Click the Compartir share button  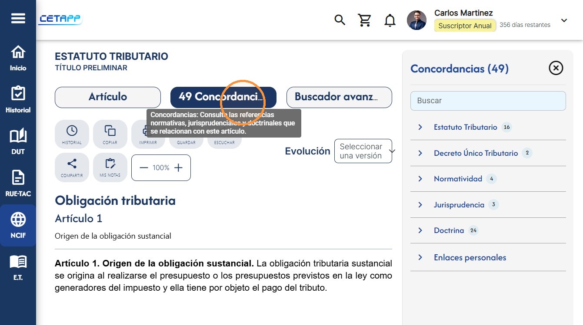[72, 167]
